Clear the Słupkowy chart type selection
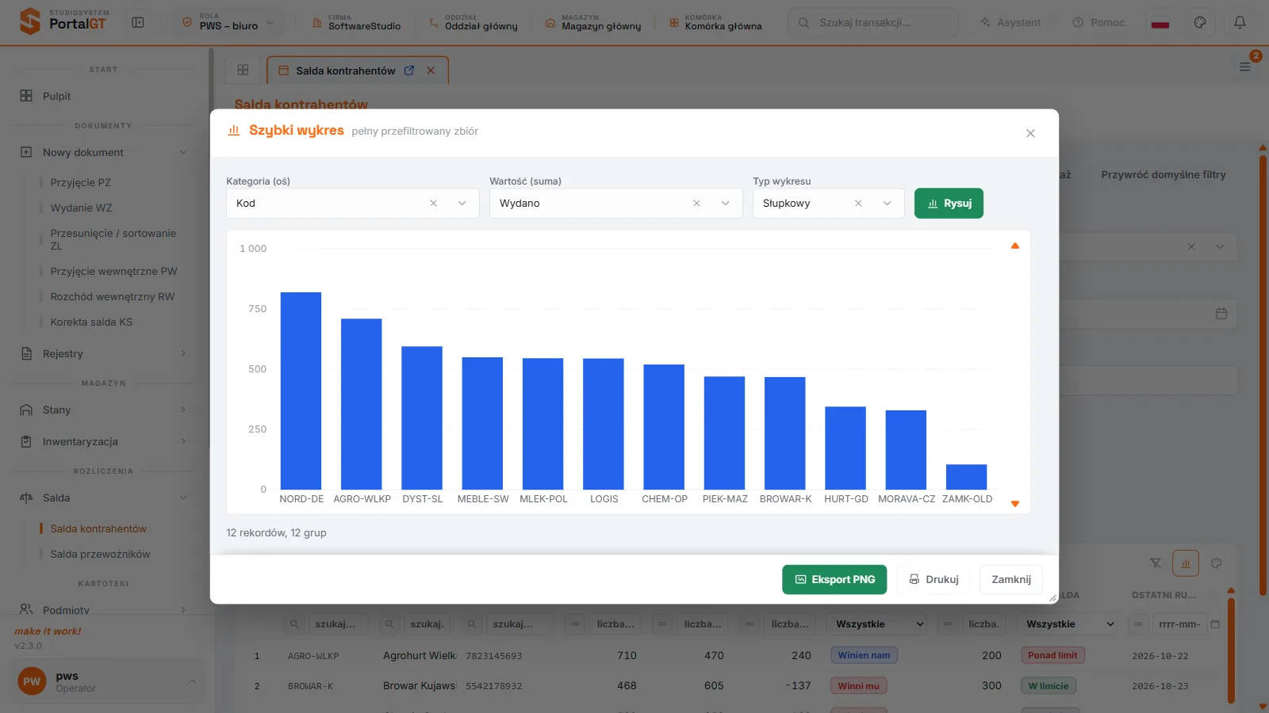This screenshot has width=1269, height=713. 858,204
